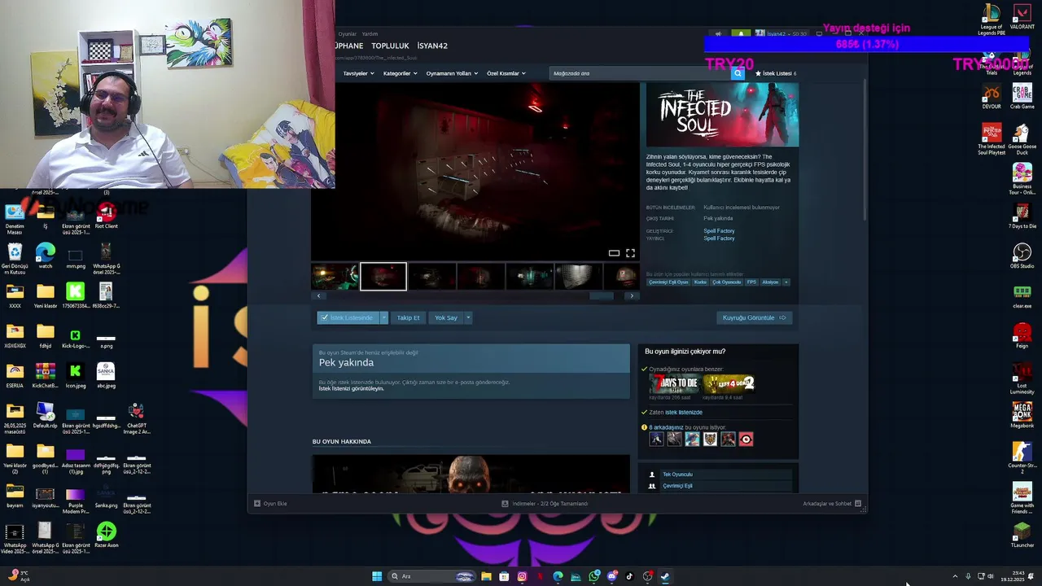Open OBS Studio desktop shortcut
The width and height of the screenshot is (1042, 586).
point(1022,256)
